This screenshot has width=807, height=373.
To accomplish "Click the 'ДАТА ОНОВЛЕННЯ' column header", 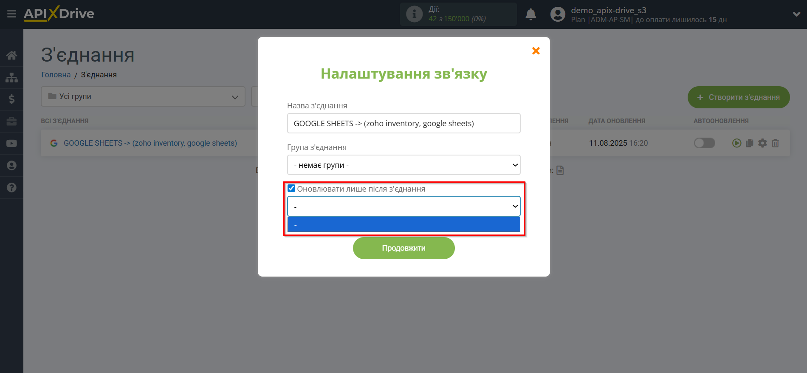I will pos(617,121).
